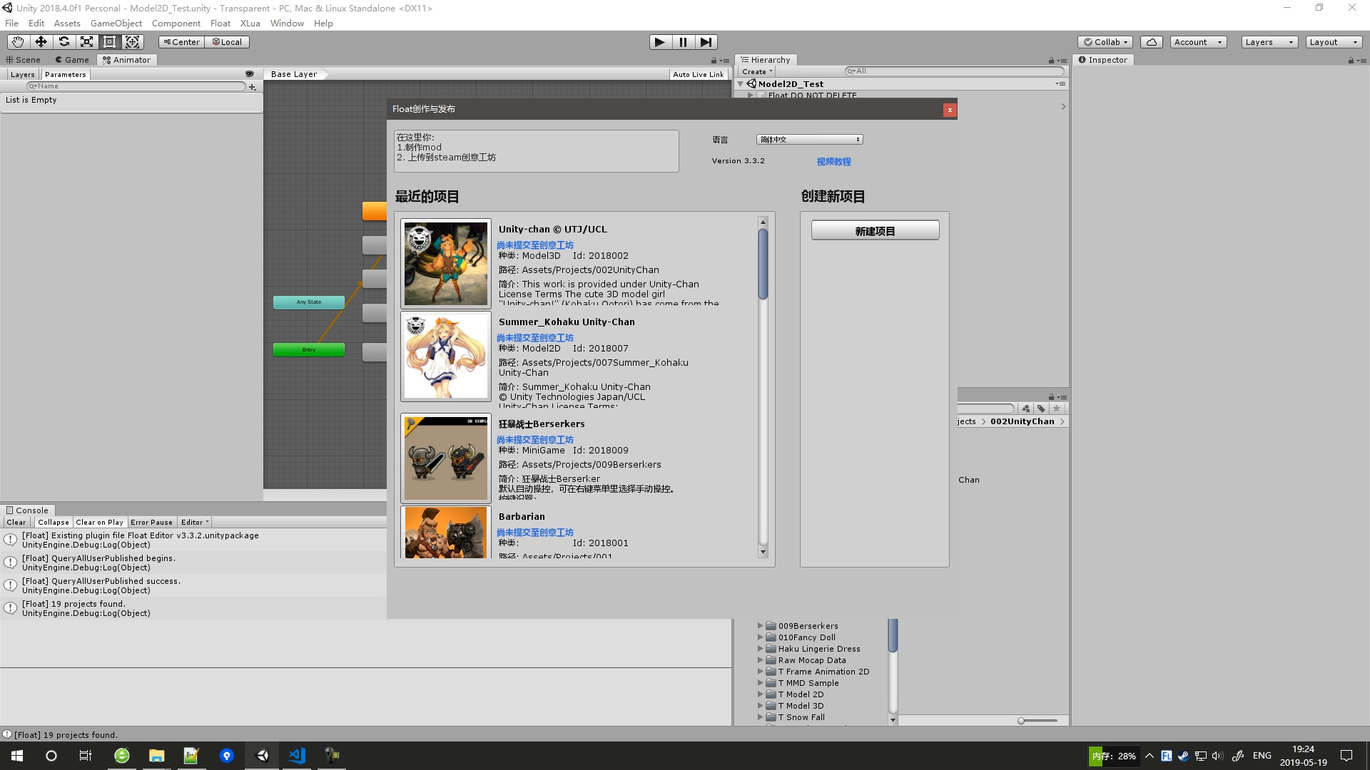Toggle Local coordinate handle mode
Screen dimensions: 1370x770
(x=227, y=42)
